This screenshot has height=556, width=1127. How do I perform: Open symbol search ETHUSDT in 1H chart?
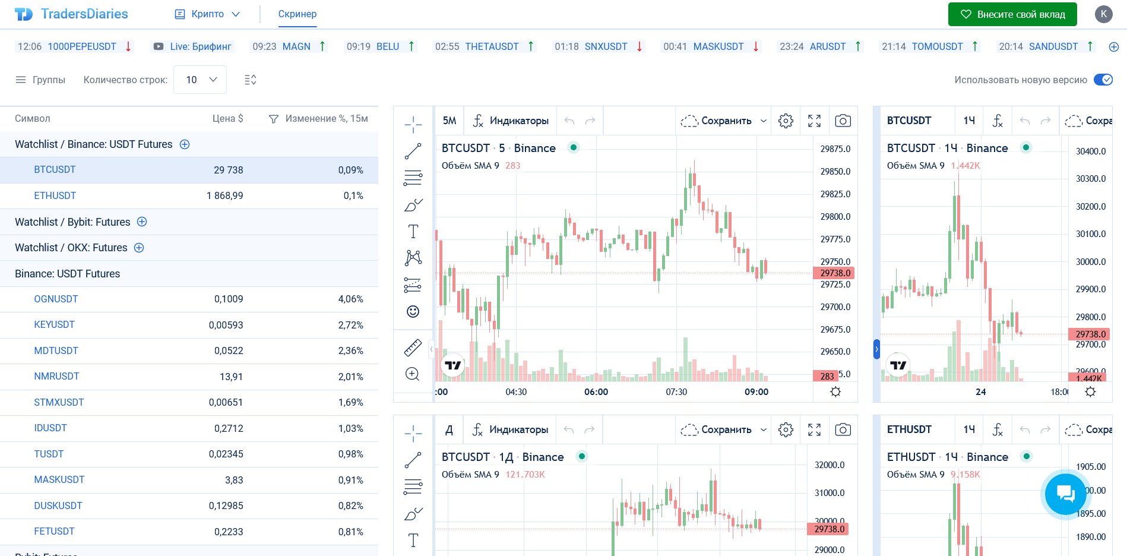pyautogui.click(x=909, y=429)
